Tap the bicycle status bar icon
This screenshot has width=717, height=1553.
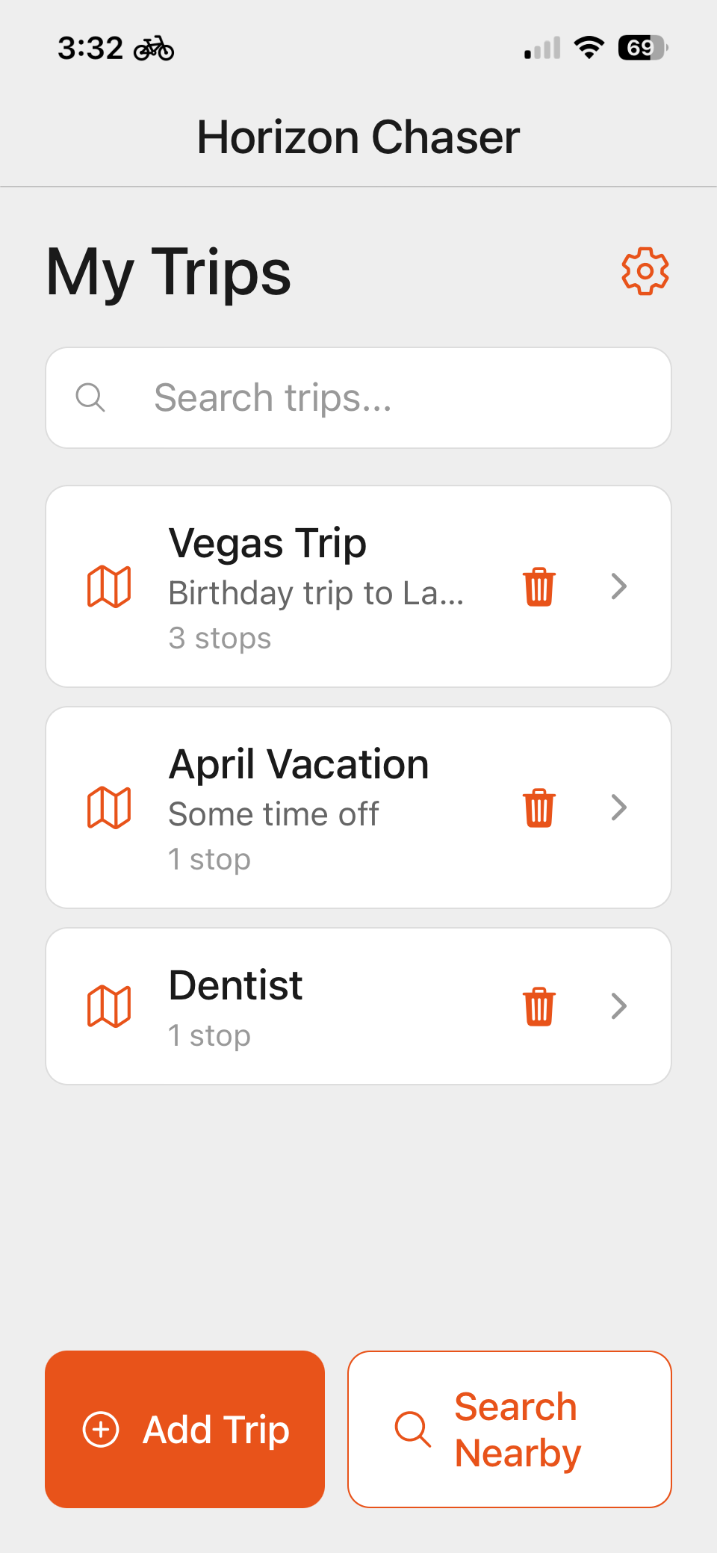154,49
